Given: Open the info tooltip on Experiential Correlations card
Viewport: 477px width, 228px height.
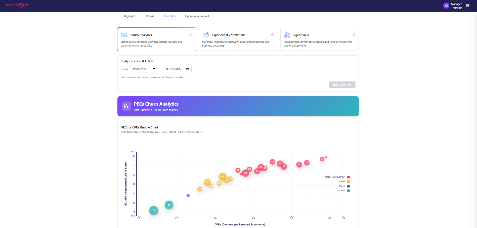Looking at the screenshot, I should tap(273, 35).
